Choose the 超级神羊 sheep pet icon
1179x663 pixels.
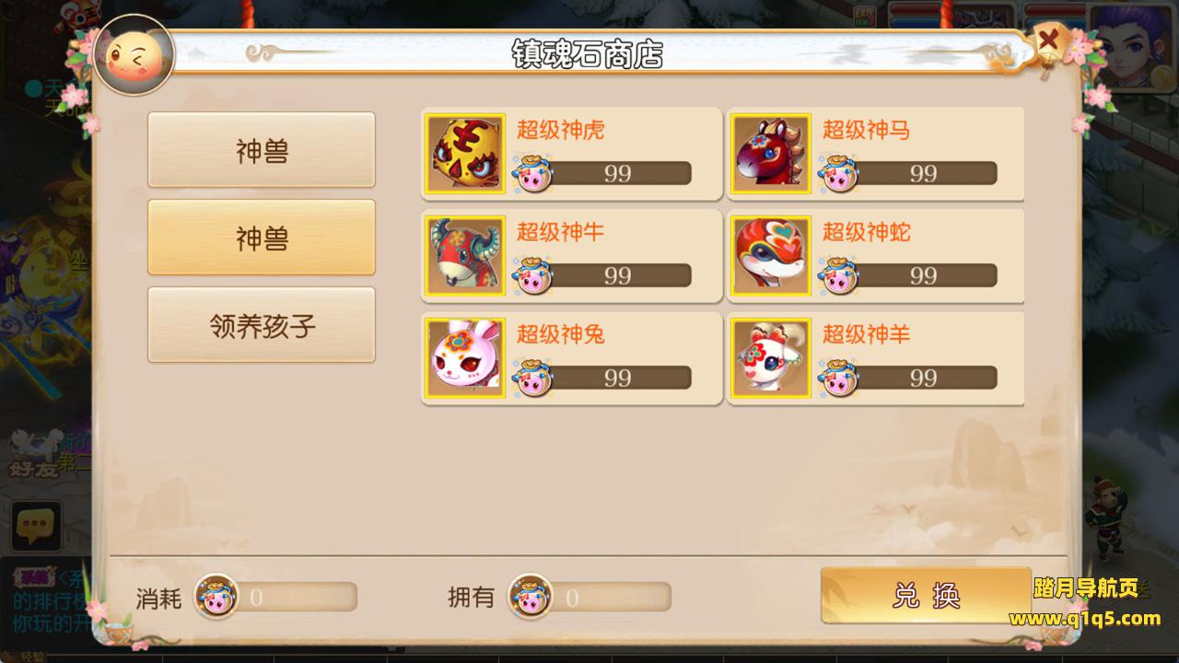771,358
